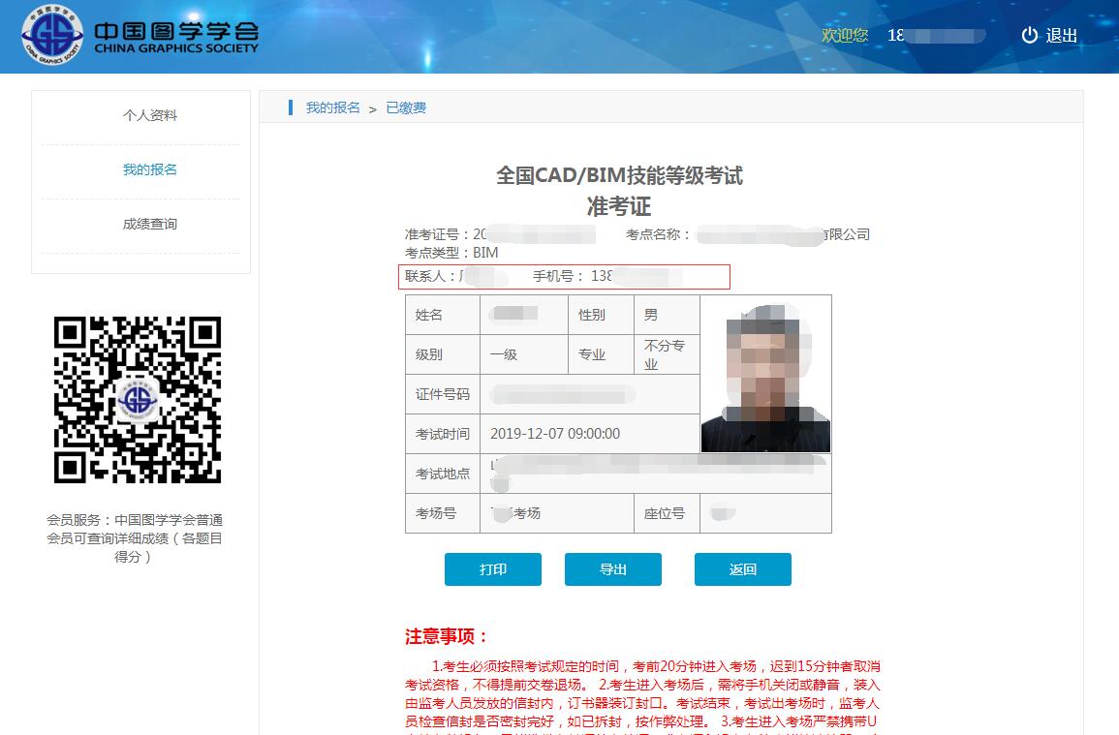Open 个人资料 in the sidebar

tap(150, 115)
